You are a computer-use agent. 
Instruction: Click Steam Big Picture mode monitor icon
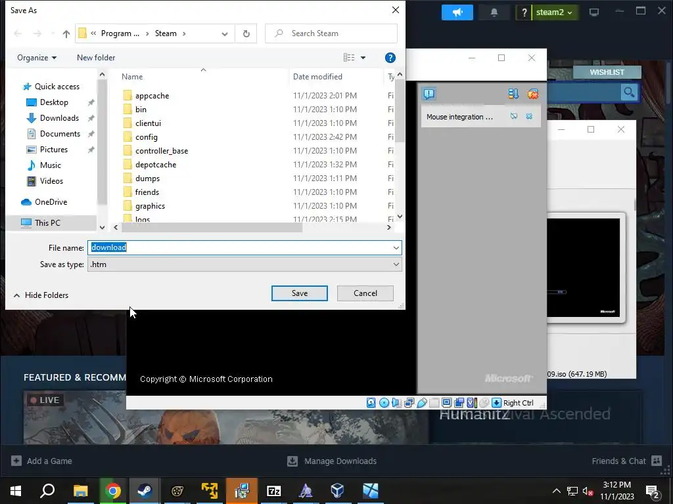[x=594, y=12]
